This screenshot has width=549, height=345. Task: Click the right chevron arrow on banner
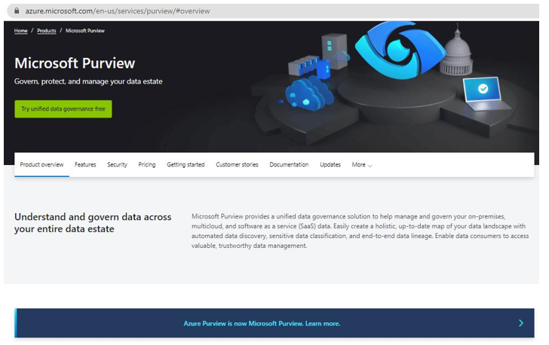tap(521, 323)
